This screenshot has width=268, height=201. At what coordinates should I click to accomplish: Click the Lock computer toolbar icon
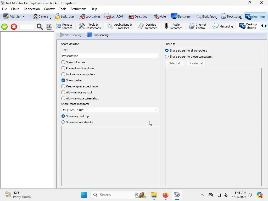tap(58, 16)
